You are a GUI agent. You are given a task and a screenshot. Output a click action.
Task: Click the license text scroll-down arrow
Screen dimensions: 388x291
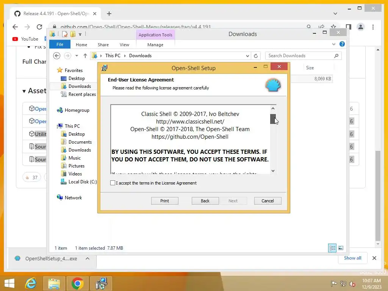point(273,171)
